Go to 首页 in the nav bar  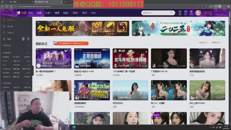(31, 13)
